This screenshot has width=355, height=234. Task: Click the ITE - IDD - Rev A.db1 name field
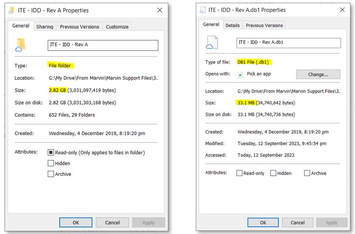[288, 43]
